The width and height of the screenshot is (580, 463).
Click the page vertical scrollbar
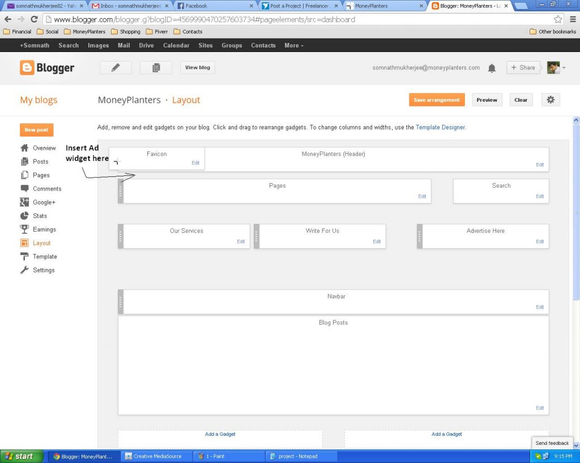click(x=576, y=213)
